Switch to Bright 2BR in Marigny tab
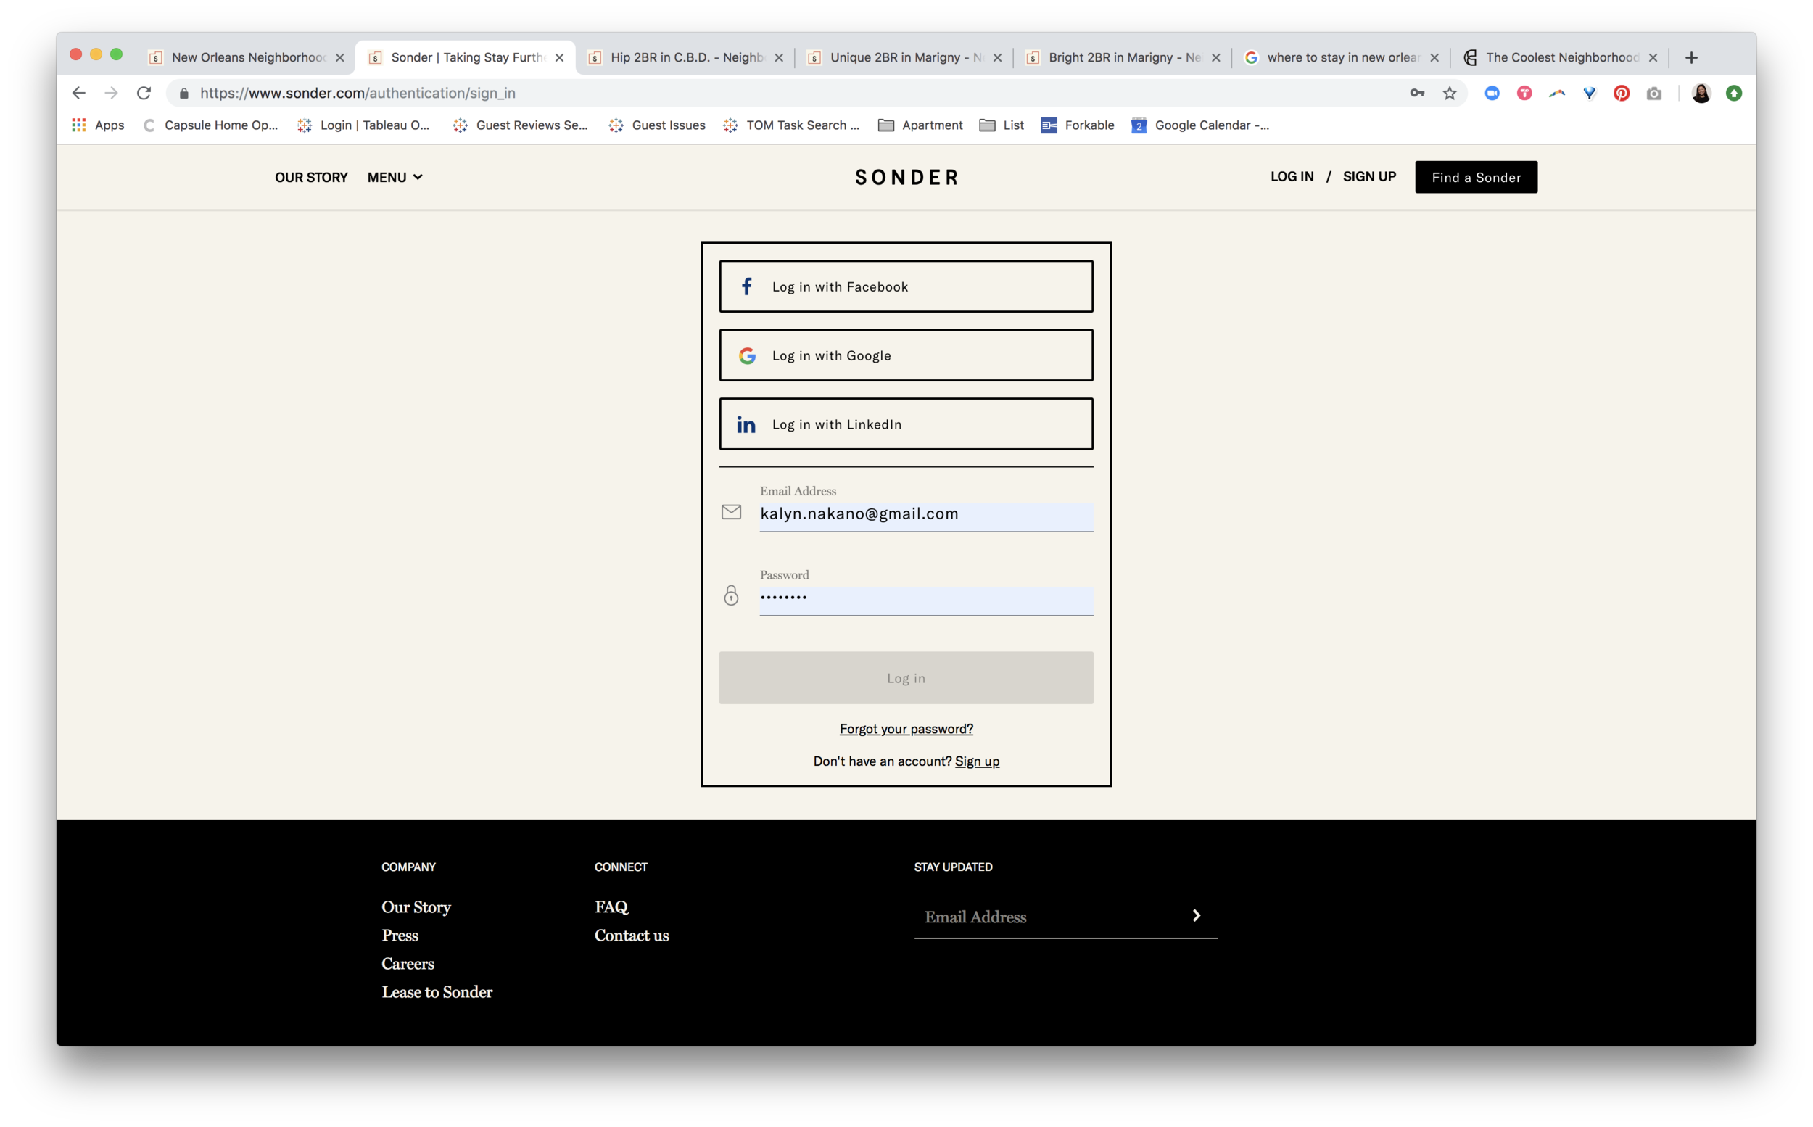 click(x=1124, y=57)
